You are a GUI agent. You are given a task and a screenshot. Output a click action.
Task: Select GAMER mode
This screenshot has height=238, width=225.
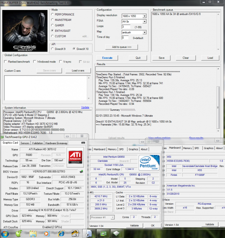(x=52, y=25)
